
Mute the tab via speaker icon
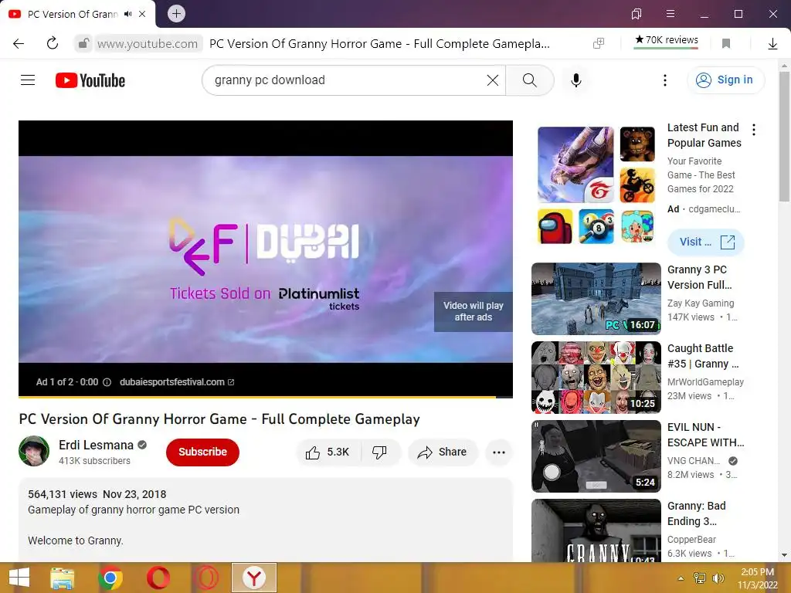pos(128,14)
